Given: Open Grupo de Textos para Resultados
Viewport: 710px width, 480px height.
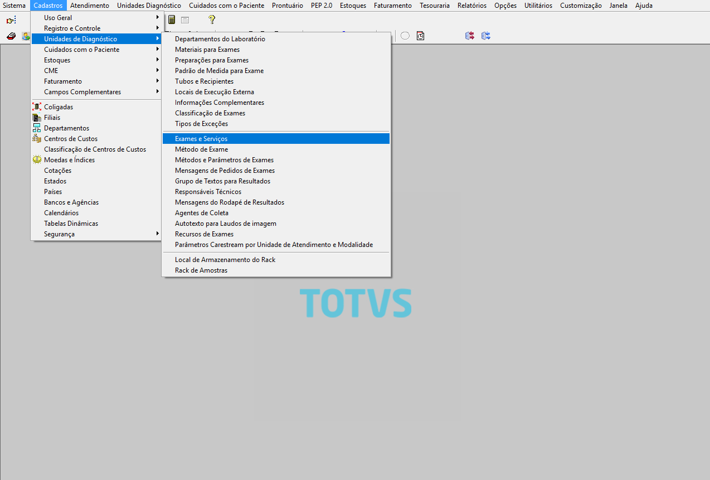Looking at the screenshot, I should pyautogui.click(x=276, y=181).
